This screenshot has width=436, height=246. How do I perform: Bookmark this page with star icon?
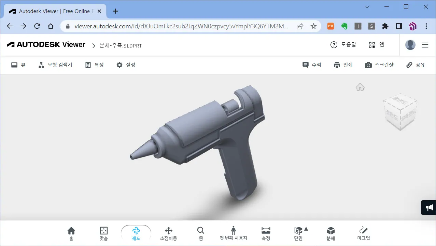pos(313,26)
